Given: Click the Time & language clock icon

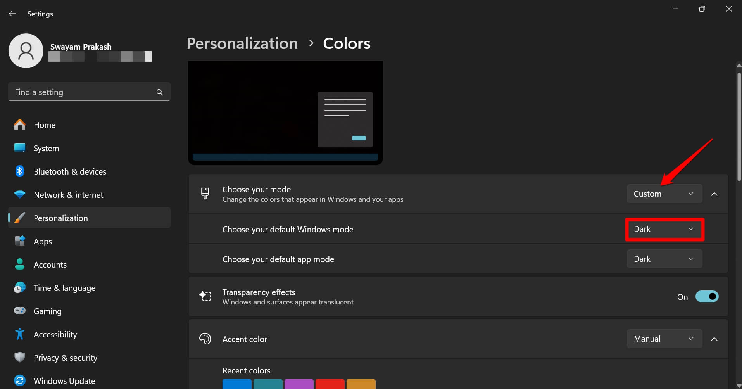Looking at the screenshot, I should coord(20,287).
